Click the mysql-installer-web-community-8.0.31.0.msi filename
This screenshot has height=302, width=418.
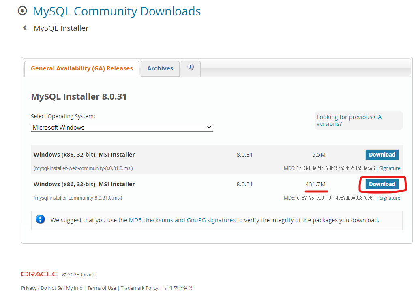(x=83, y=168)
